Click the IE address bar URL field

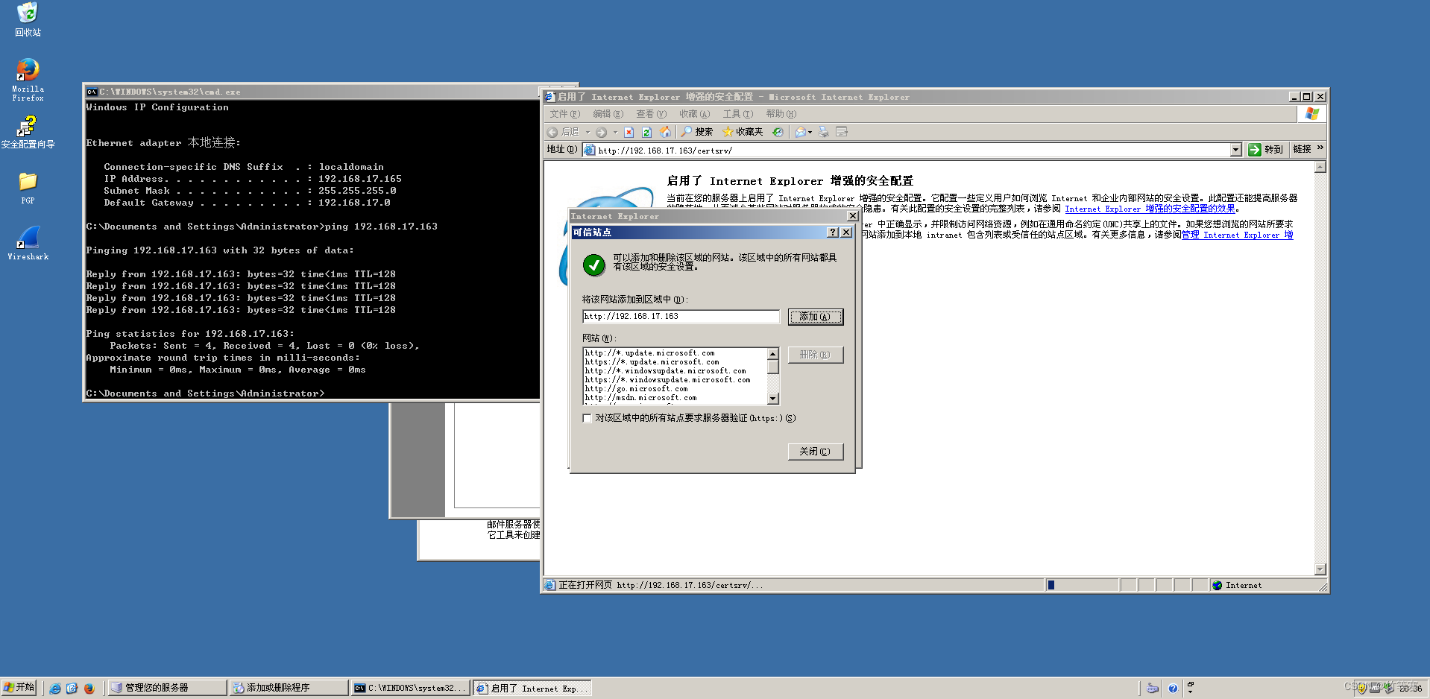pyautogui.click(x=913, y=150)
